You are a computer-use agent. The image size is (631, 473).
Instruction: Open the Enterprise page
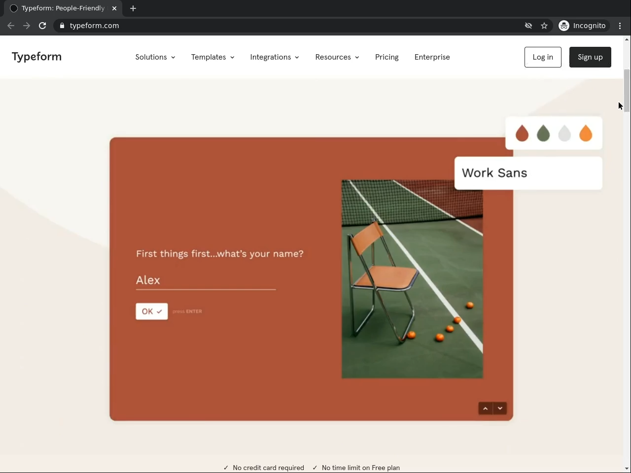432,57
